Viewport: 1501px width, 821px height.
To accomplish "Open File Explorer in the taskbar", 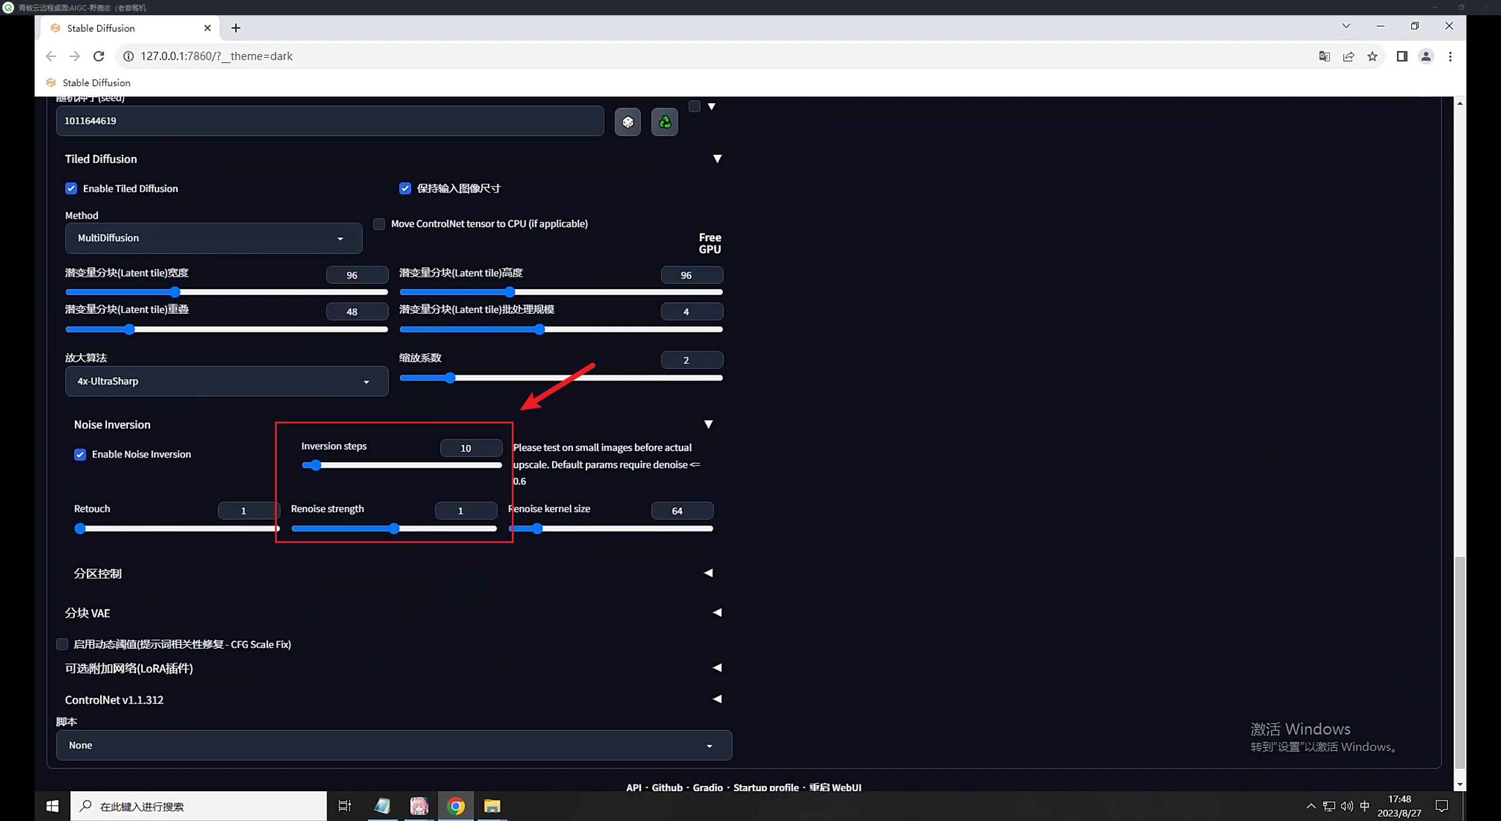I will tap(491, 806).
